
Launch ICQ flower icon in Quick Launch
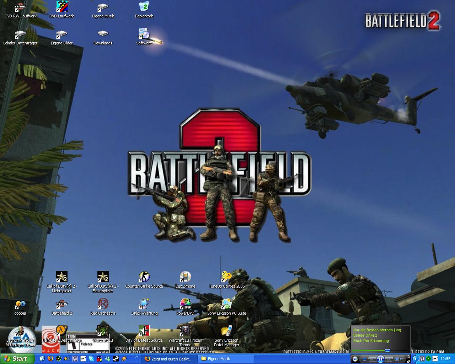point(59,359)
